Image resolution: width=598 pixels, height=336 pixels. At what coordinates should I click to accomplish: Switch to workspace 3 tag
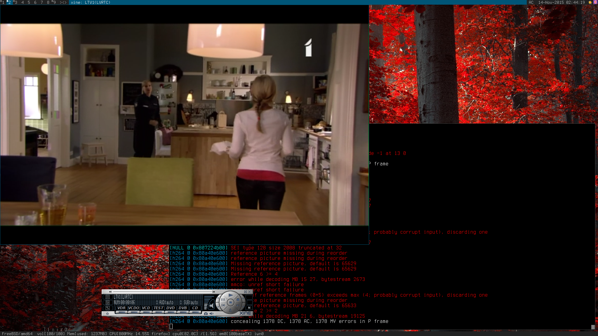(15, 2)
